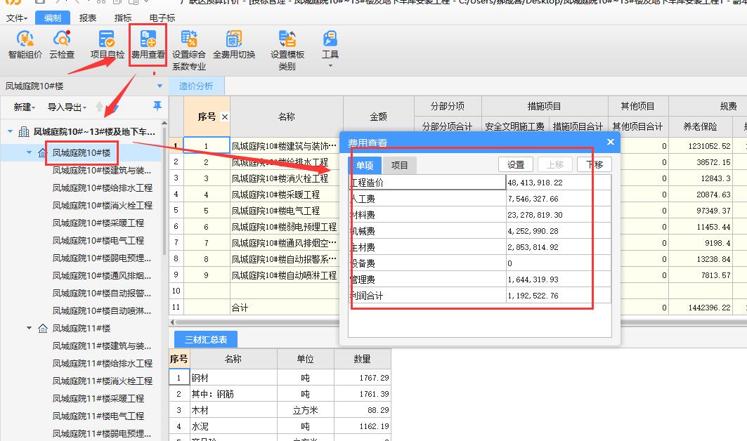Open the 工具 dropdown menu

pyautogui.click(x=330, y=49)
